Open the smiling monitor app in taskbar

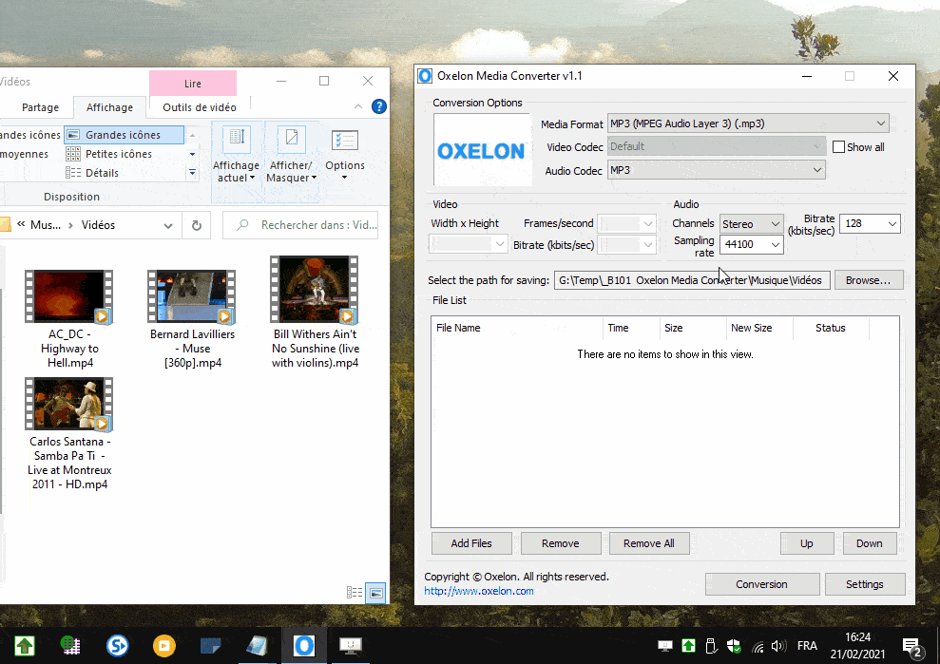(351, 645)
